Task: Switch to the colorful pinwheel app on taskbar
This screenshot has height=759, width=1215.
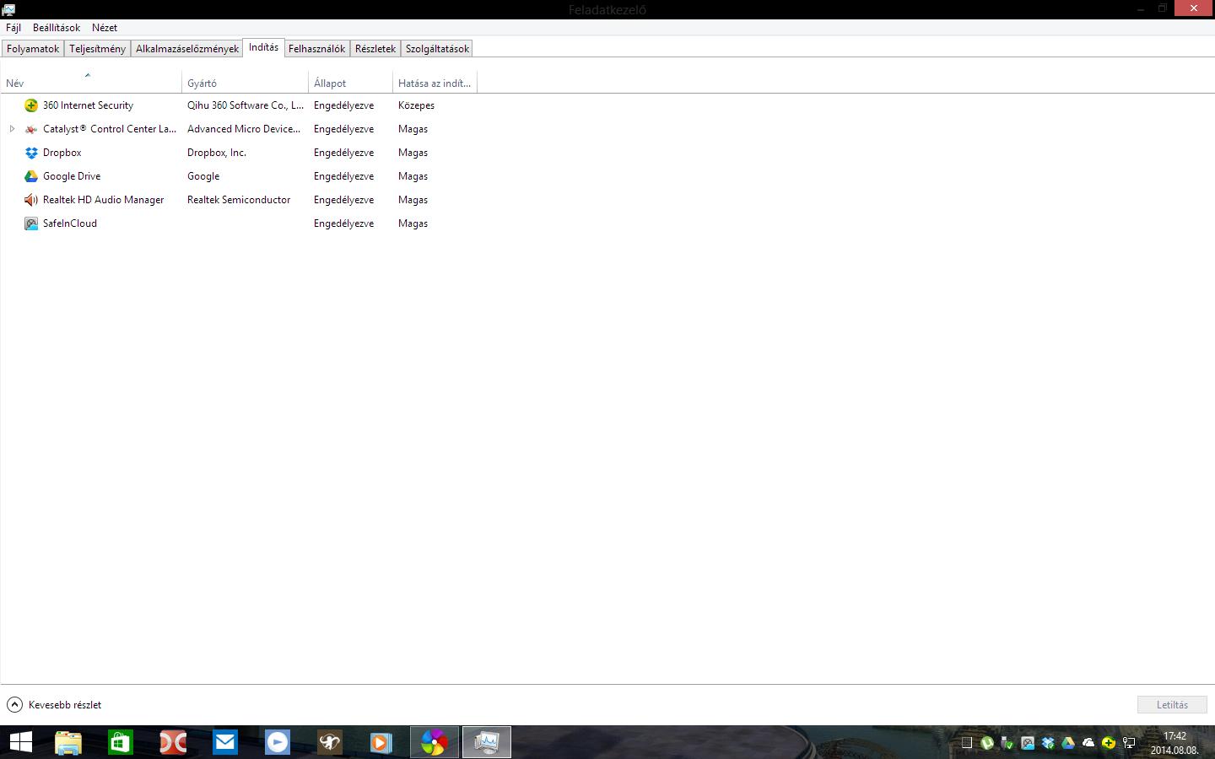Action: point(435,742)
